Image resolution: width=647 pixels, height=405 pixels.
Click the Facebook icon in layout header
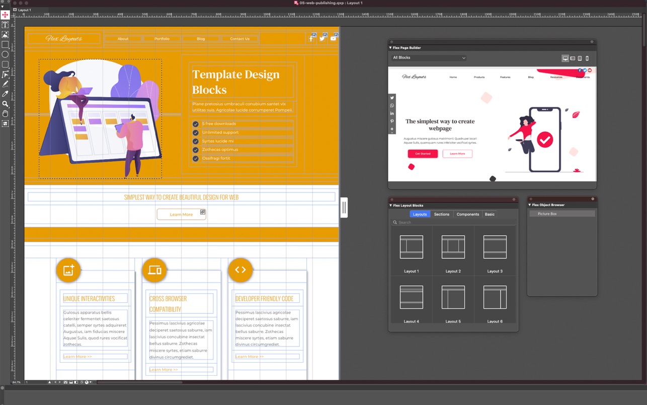point(311,38)
